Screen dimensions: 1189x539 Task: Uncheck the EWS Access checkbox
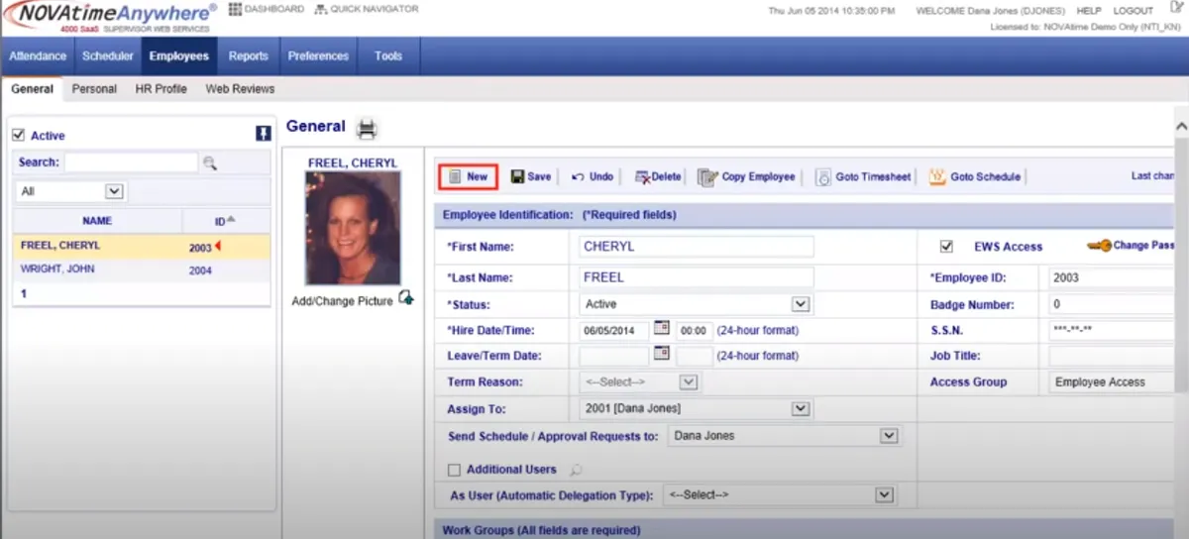click(x=946, y=247)
